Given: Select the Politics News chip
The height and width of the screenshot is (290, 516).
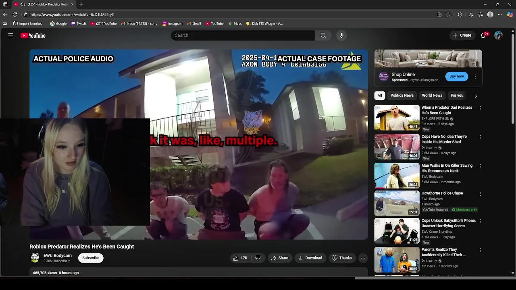Looking at the screenshot, I should [402, 95].
